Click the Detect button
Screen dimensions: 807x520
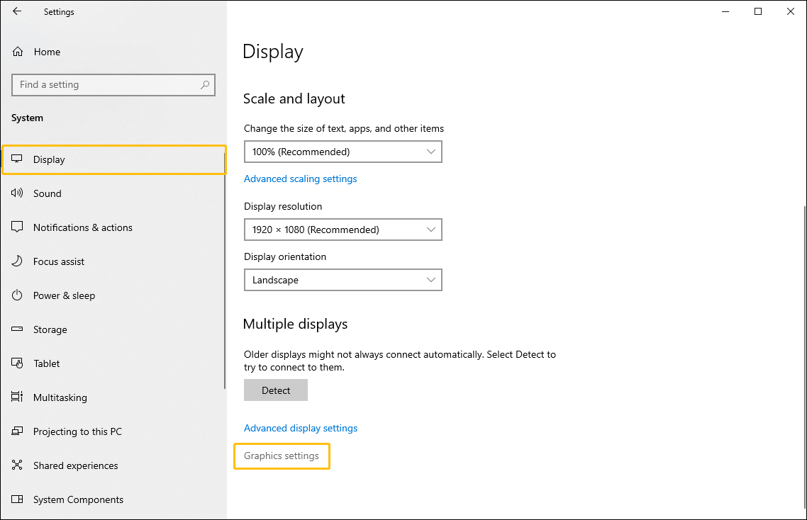[275, 390]
